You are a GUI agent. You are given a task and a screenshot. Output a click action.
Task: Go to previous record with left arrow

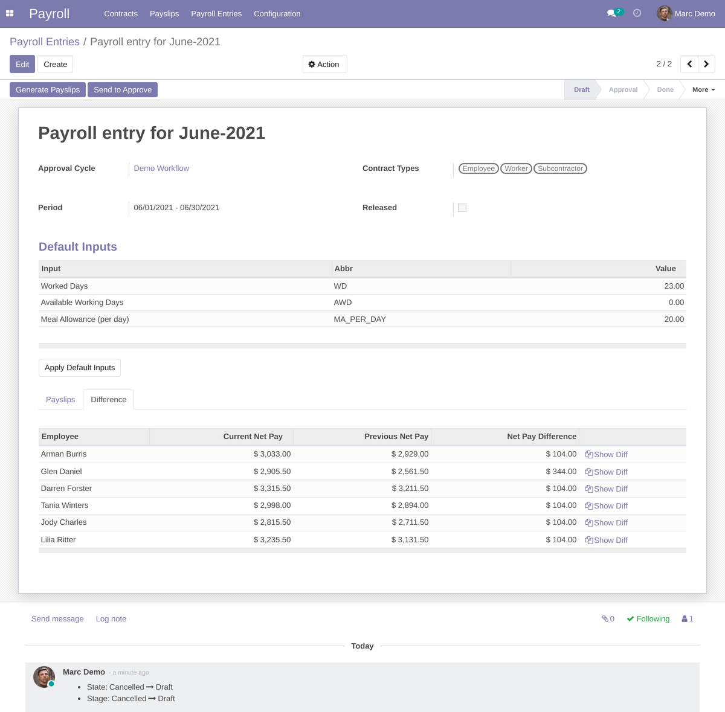click(689, 63)
